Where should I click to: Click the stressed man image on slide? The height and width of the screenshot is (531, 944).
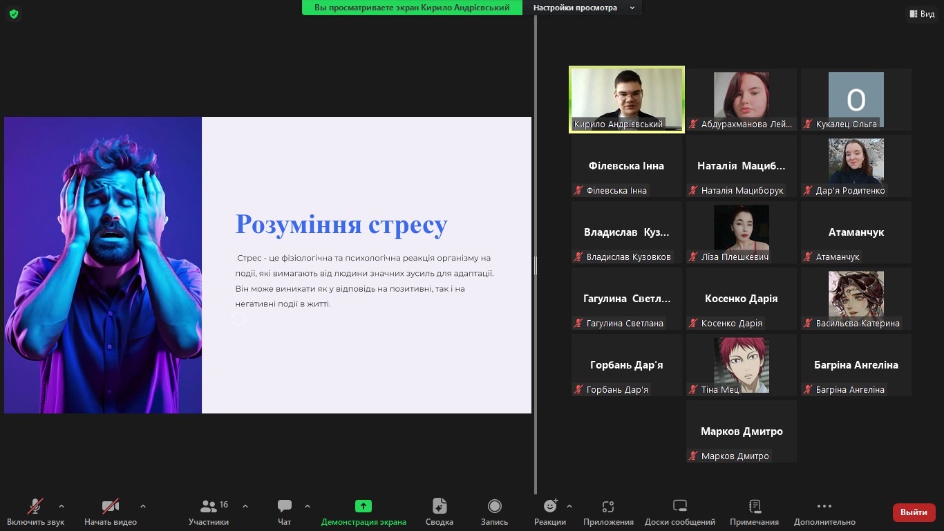click(103, 265)
